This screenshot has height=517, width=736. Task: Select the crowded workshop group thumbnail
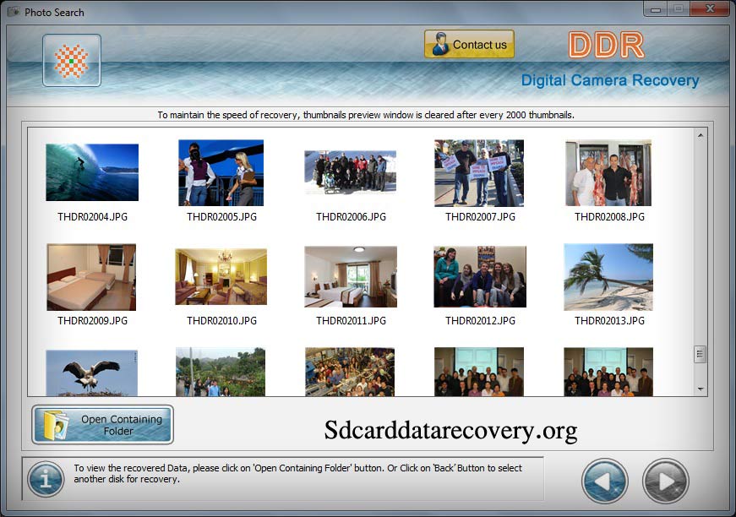coord(350,372)
